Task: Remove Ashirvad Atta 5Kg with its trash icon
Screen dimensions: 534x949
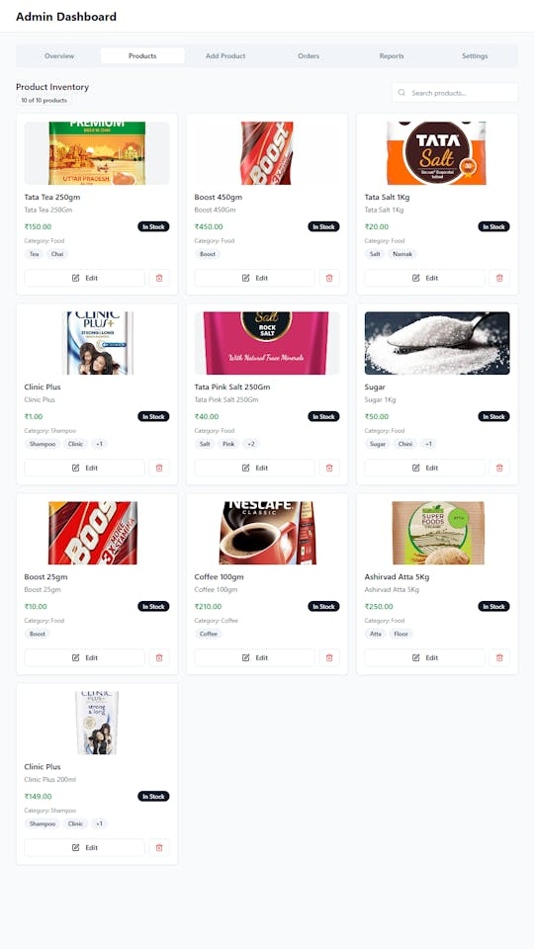Action: (x=499, y=658)
